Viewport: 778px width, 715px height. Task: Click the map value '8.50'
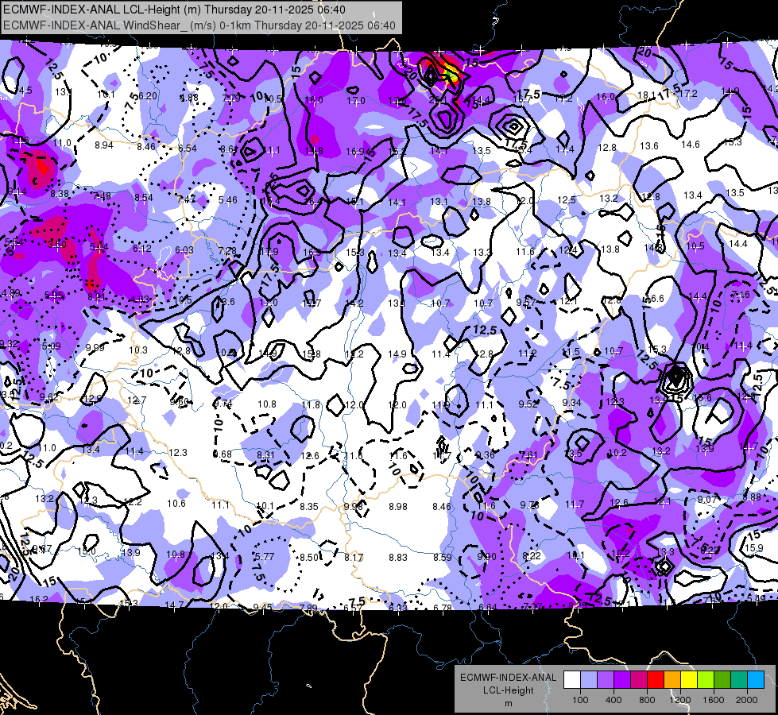click(308, 558)
